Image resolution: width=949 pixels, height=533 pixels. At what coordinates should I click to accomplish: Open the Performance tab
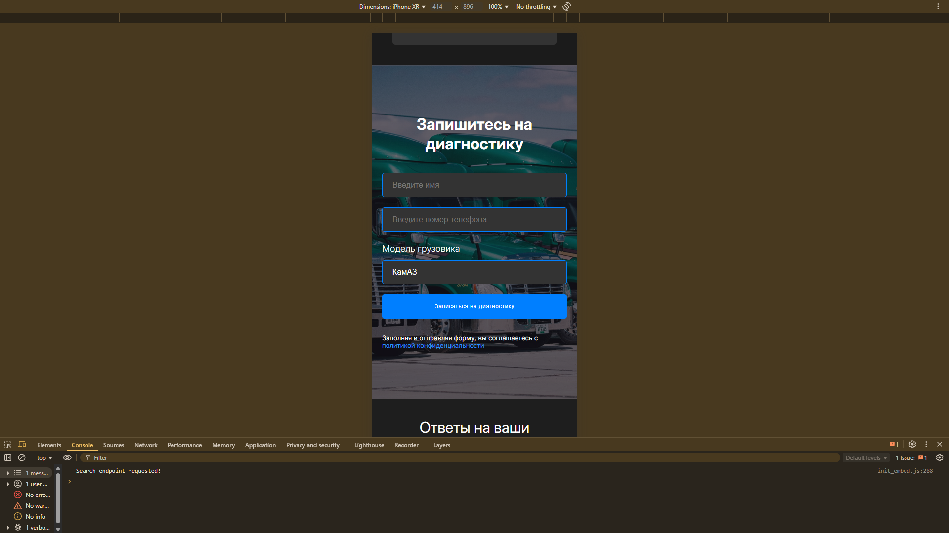(184, 445)
